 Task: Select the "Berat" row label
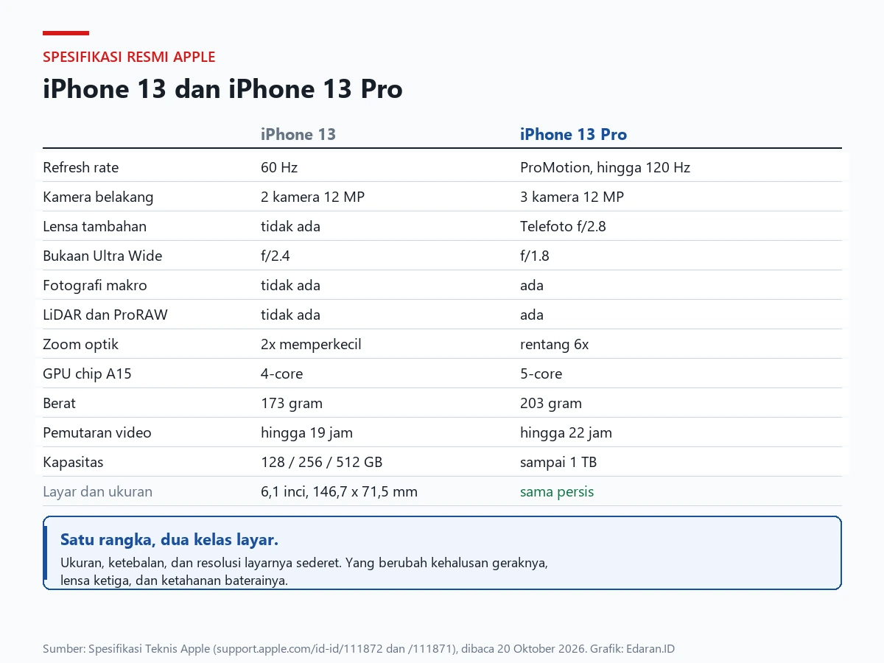(59, 403)
